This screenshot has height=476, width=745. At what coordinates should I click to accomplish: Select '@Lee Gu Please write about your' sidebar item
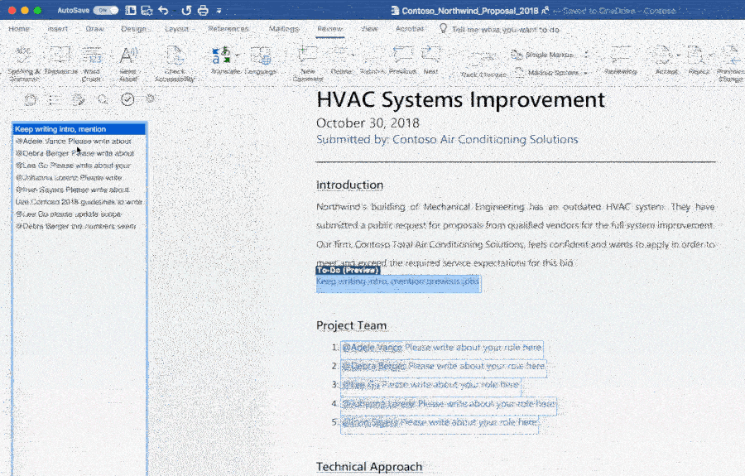[x=79, y=166]
